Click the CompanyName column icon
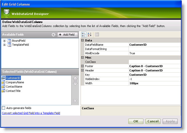 coord(3,82)
